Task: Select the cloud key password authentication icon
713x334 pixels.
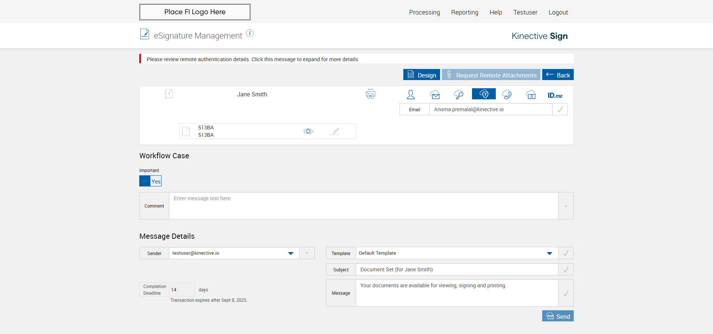Action: (x=459, y=95)
